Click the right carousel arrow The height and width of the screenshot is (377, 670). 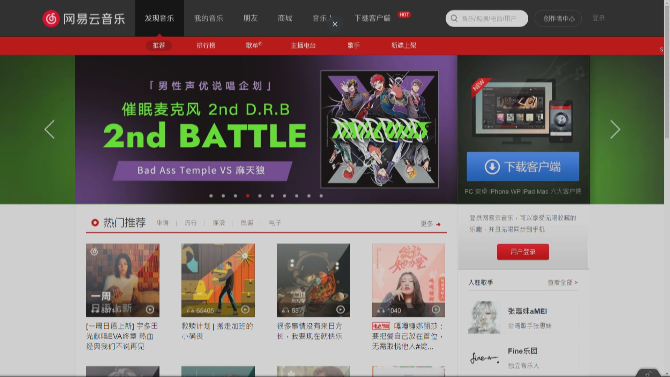[615, 129]
